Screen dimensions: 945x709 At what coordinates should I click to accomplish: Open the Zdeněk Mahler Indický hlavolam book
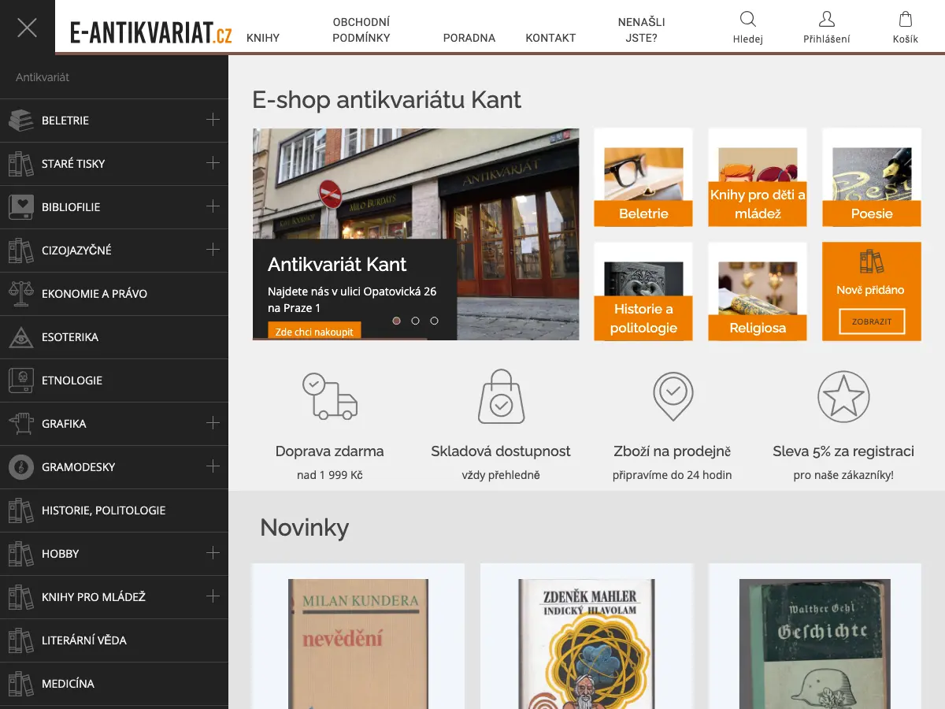coord(587,644)
